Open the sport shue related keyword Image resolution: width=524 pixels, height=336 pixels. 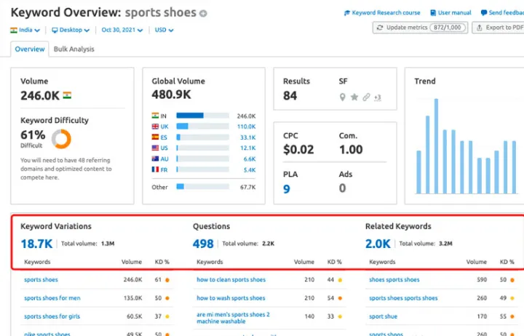pos(383,316)
